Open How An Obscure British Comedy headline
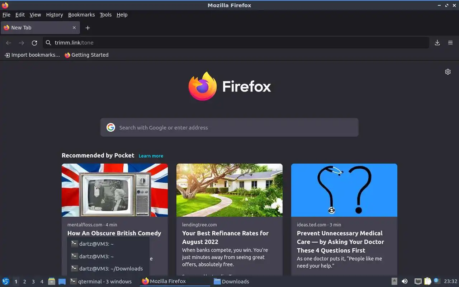 click(x=114, y=233)
